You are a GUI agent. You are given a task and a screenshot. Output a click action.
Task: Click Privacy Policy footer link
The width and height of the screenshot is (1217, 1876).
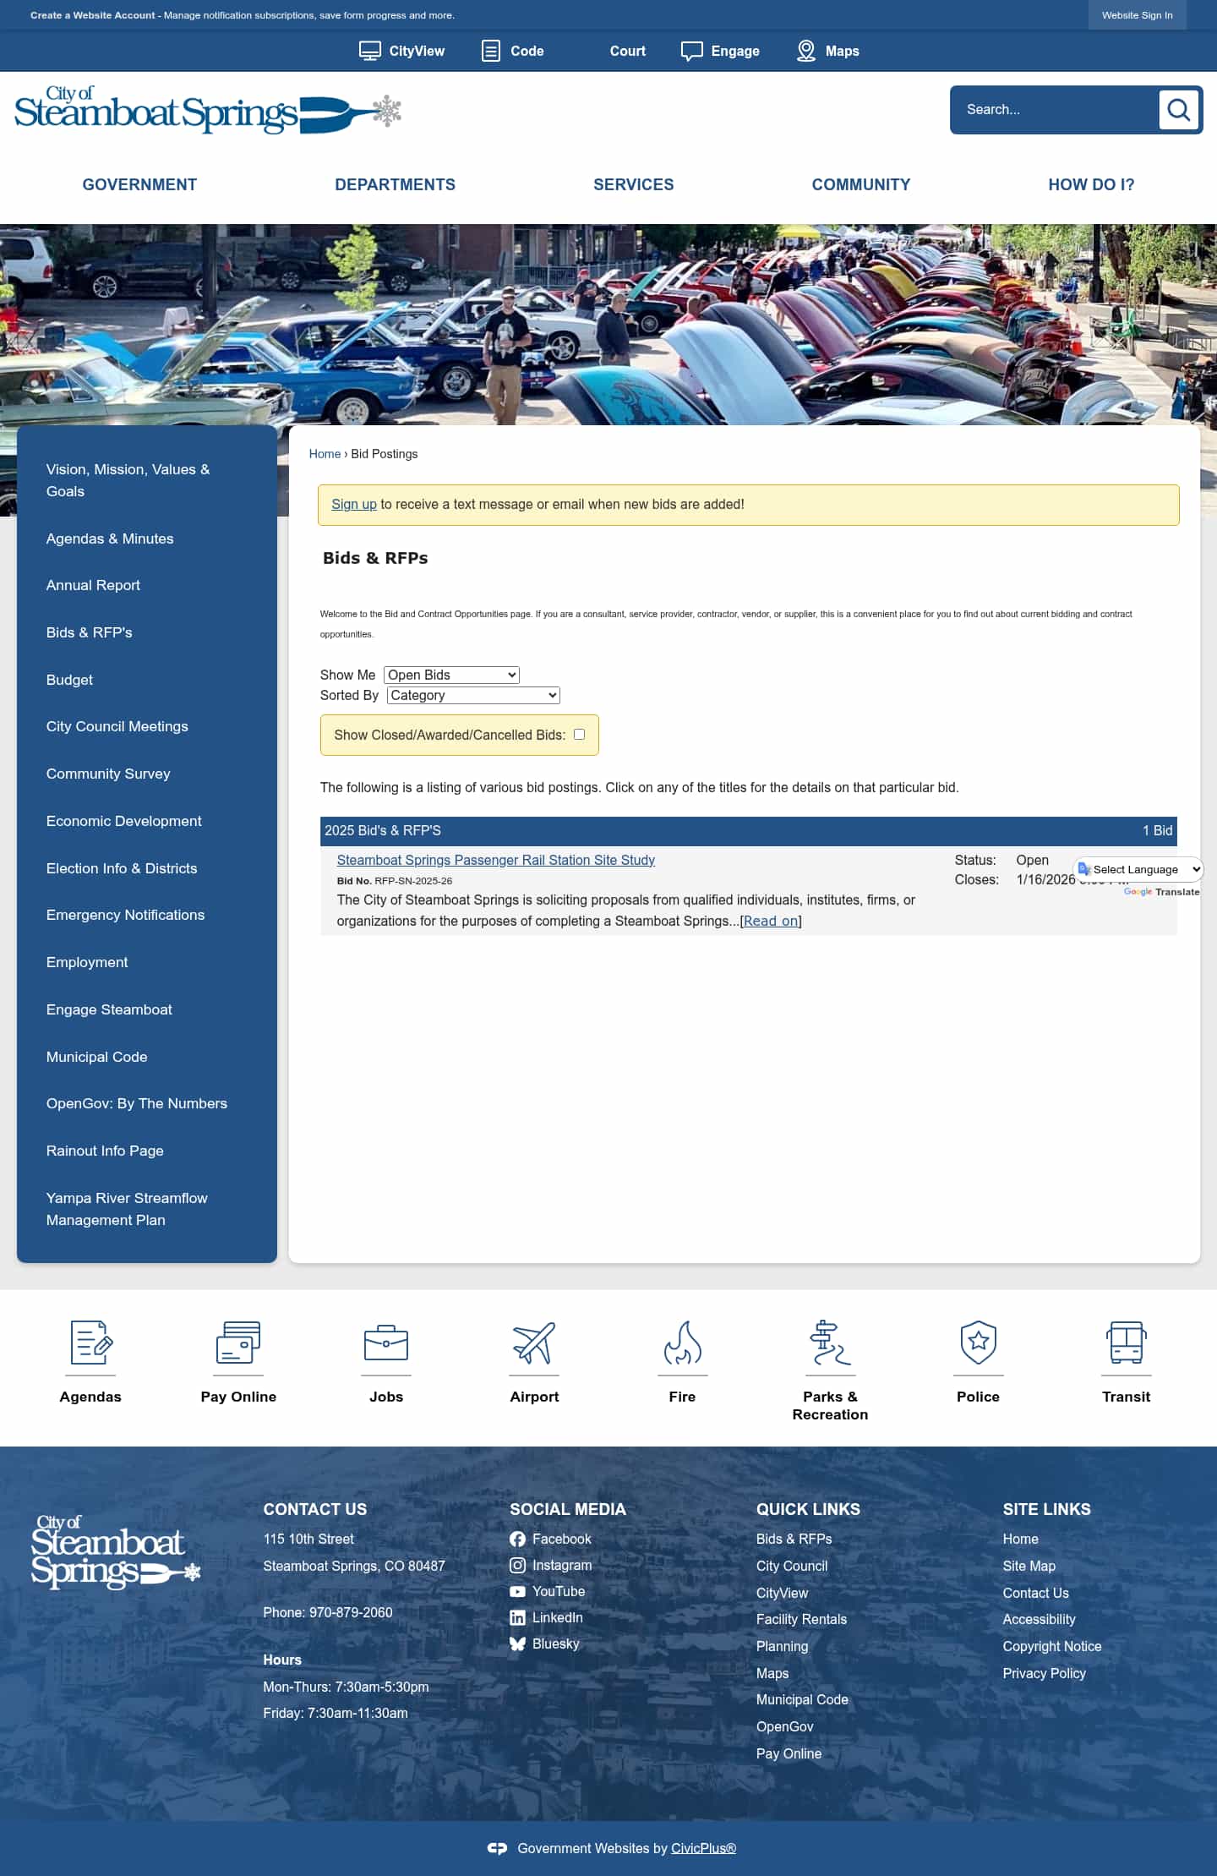[x=1044, y=1673]
